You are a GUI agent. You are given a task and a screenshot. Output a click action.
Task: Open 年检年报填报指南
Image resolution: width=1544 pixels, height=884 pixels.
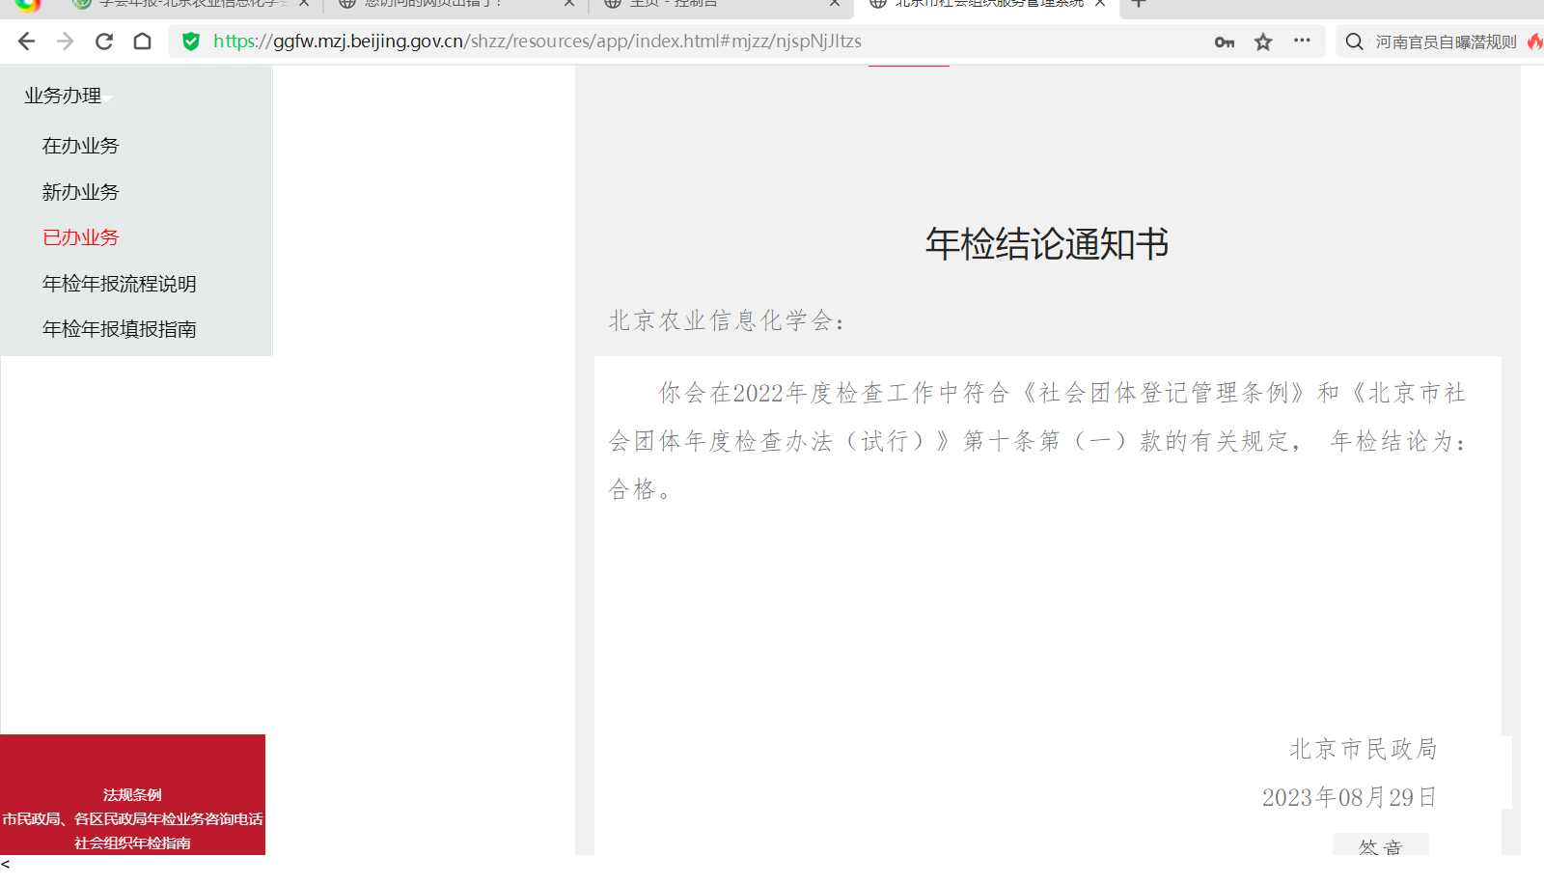[120, 329]
